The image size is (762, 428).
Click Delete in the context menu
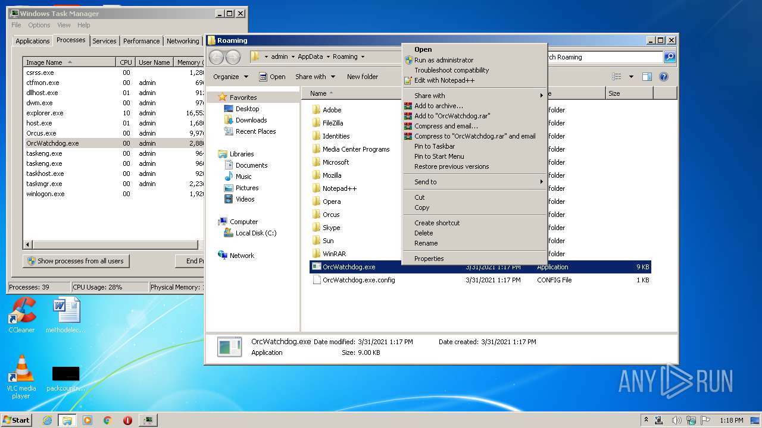click(x=474, y=233)
